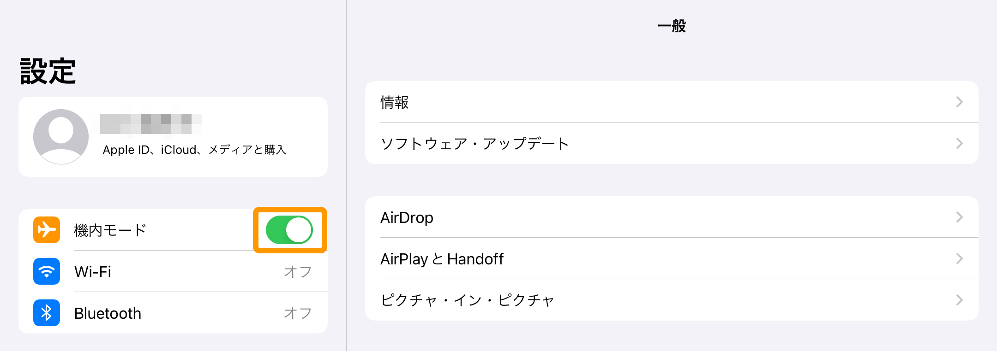The width and height of the screenshot is (997, 351).
Task: Click the AirPlay と Handoff chevron
Action: 959,258
